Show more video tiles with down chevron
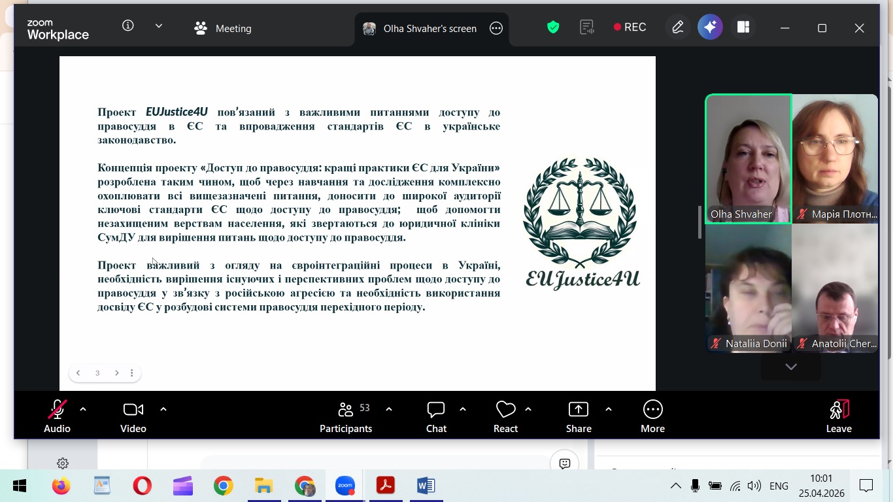The image size is (893, 502). pyautogui.click(x=791, y=367)
